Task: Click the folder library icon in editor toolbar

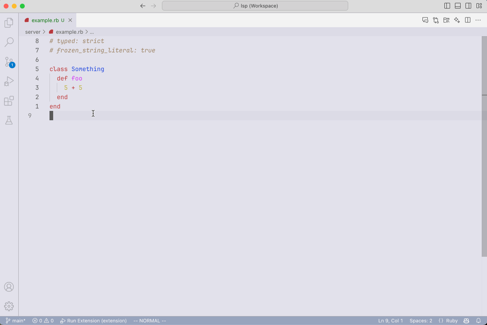Action: point(446,20)
